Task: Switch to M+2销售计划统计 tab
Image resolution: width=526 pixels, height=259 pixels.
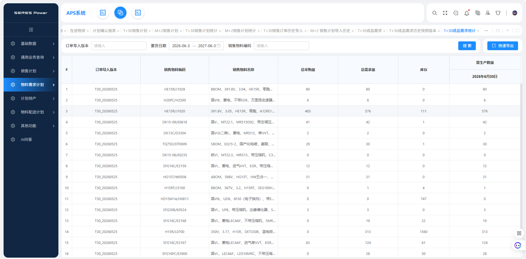Action: click(x=241, y=31)
